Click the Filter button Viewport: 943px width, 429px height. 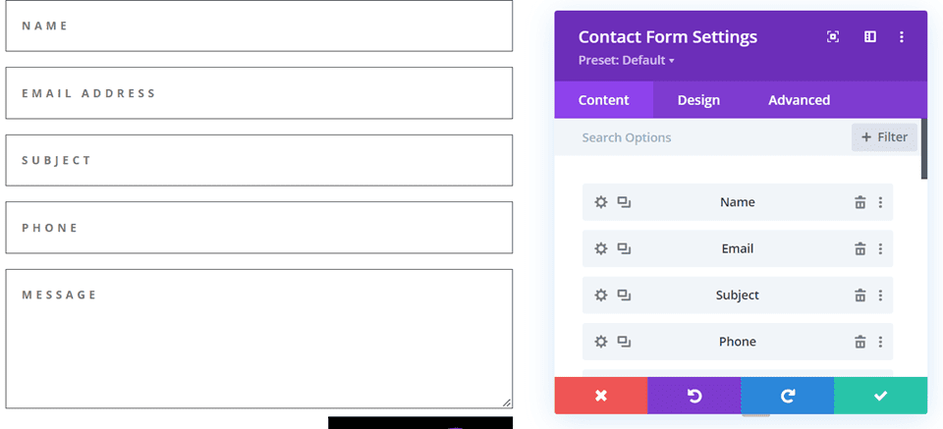tap(884, 137)
